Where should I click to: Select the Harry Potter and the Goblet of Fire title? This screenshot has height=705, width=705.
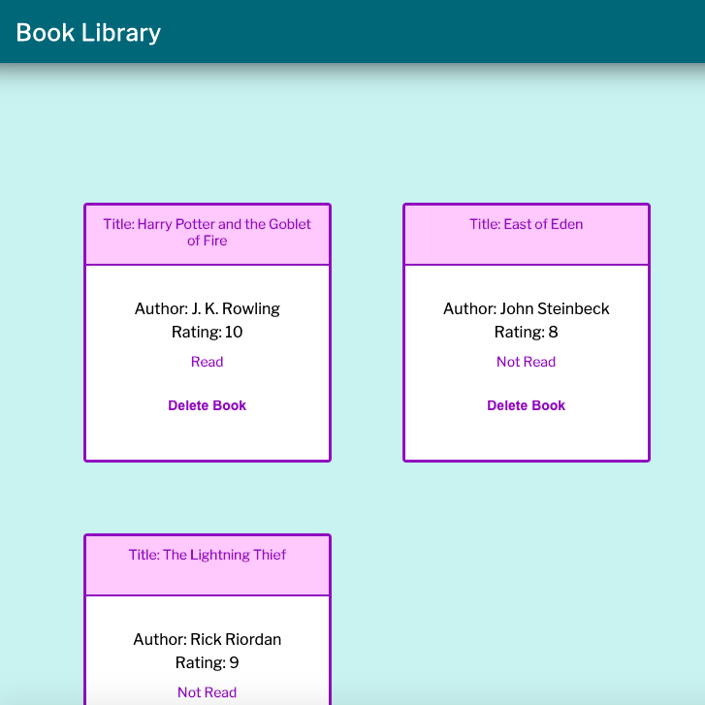(207, 232)
